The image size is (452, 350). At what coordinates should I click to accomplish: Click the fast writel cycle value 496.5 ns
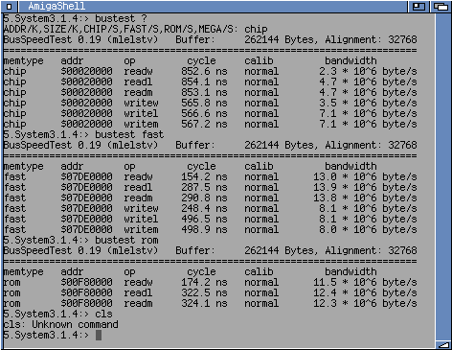point(204,219)
